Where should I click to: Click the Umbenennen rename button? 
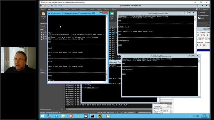coord(203,15)
